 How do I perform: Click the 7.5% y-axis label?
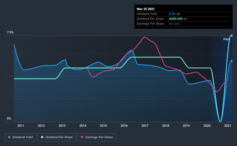10,32
